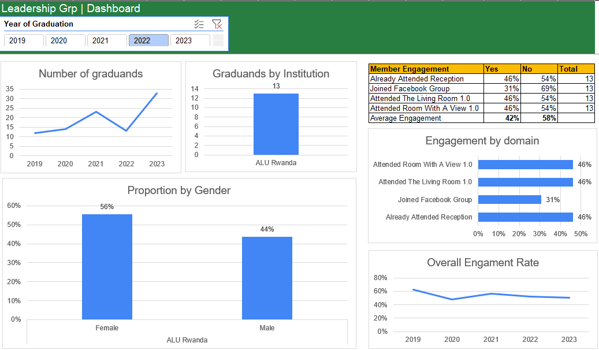Select the Joined Facebook Group bar
Viewport: 599px width, 350px height.
coord(509,200)
